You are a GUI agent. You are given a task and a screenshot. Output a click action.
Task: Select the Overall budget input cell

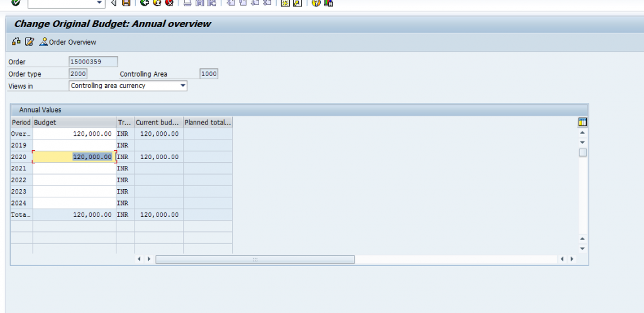pyautogui.click(x=74, y=134)
